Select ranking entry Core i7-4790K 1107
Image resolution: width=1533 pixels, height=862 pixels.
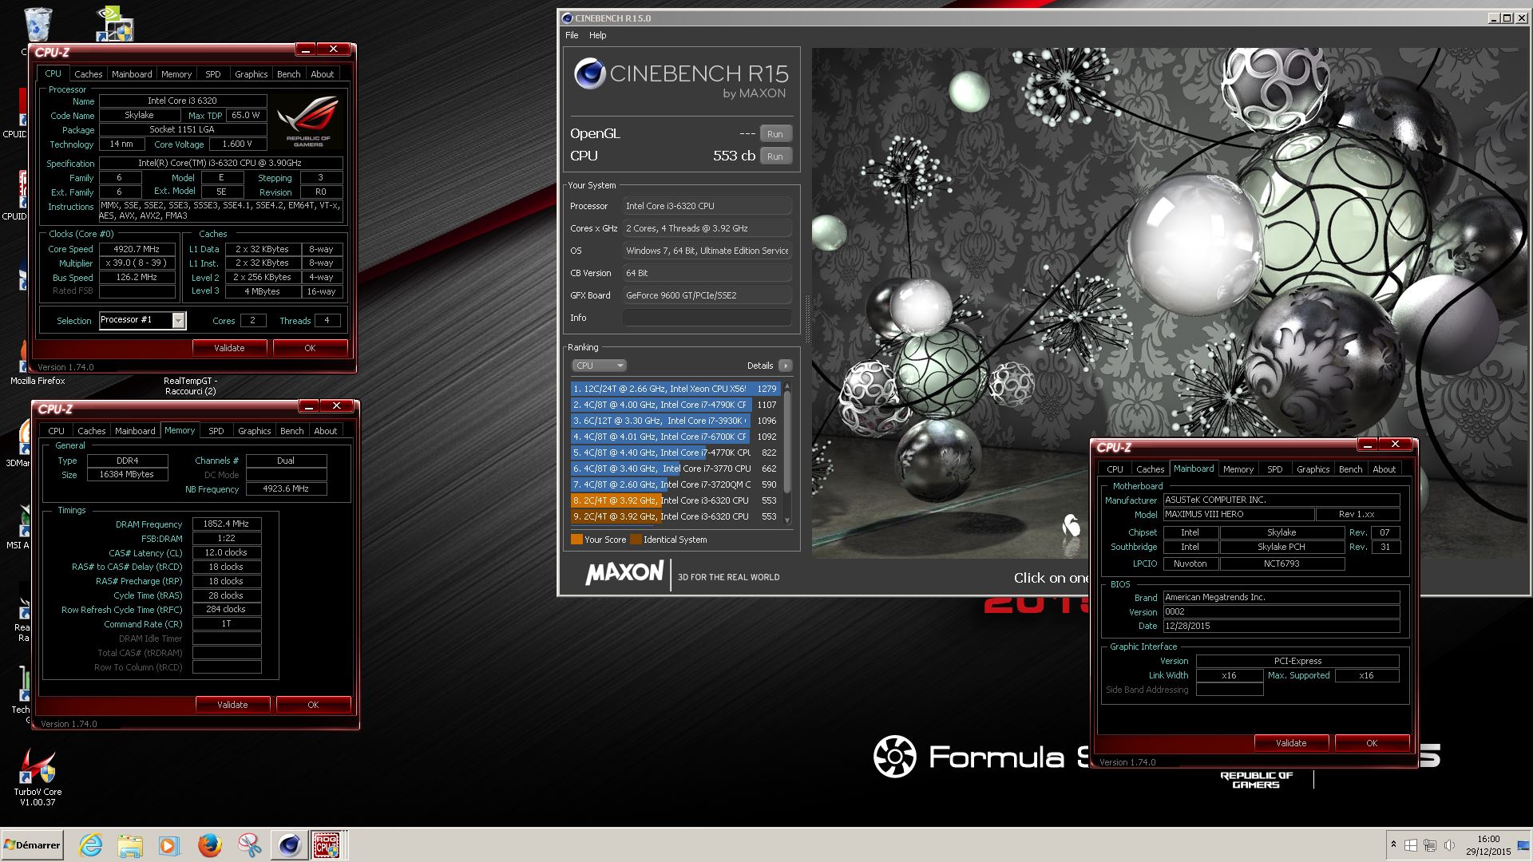click(675, 405)
